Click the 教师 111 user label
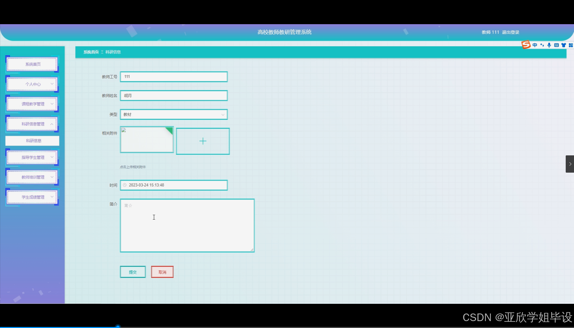 [490, 32]
